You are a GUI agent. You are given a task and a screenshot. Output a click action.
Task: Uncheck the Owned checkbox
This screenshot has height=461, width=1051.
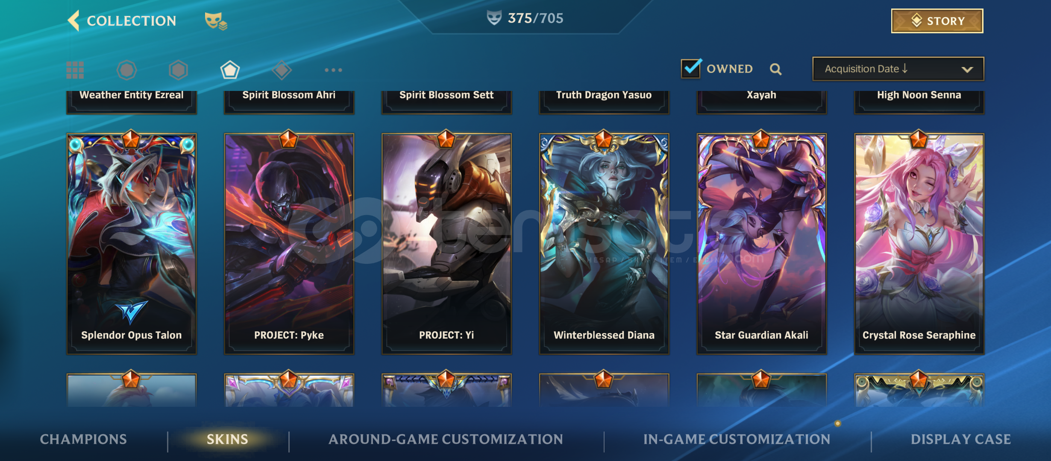point(691,68)
